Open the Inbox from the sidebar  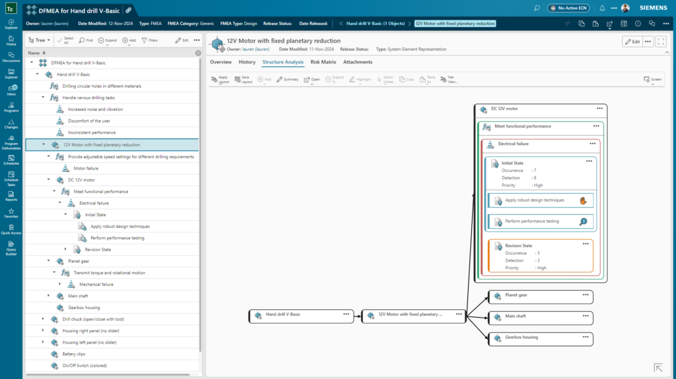[x=11, y=90]
